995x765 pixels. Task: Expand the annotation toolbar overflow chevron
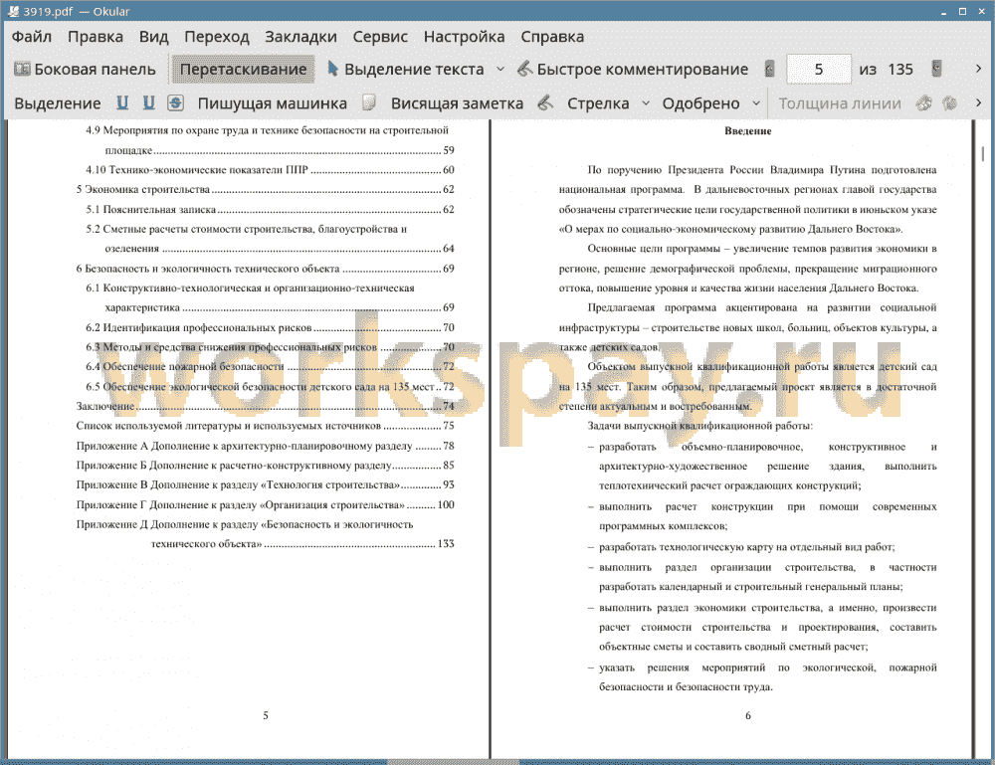coord(978,102)
